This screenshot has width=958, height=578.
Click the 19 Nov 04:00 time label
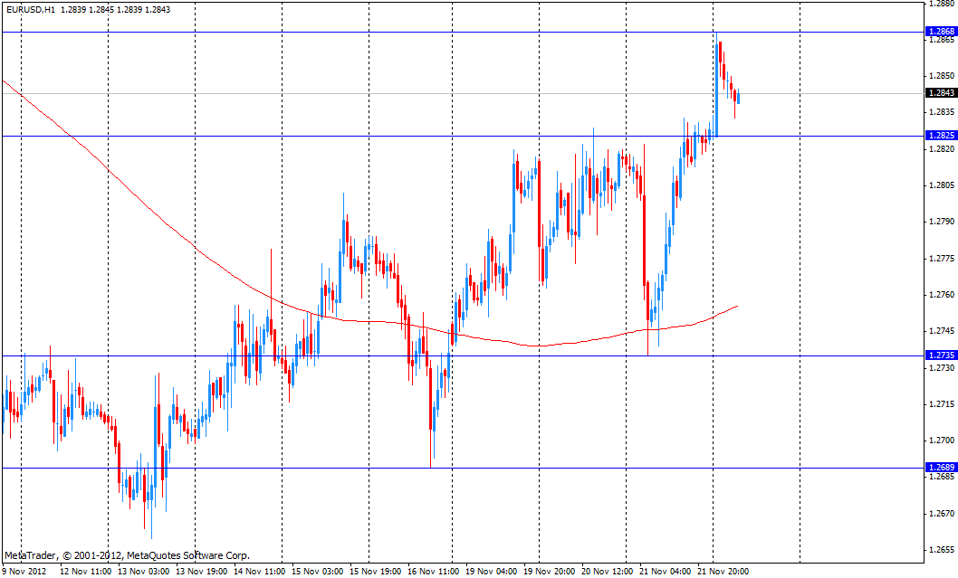(x=491, y=572)
